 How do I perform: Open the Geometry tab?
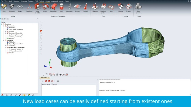pyautogui.click(x=16, y=1)
